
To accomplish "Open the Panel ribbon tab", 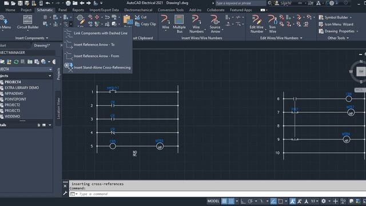I will pos(62,10).
